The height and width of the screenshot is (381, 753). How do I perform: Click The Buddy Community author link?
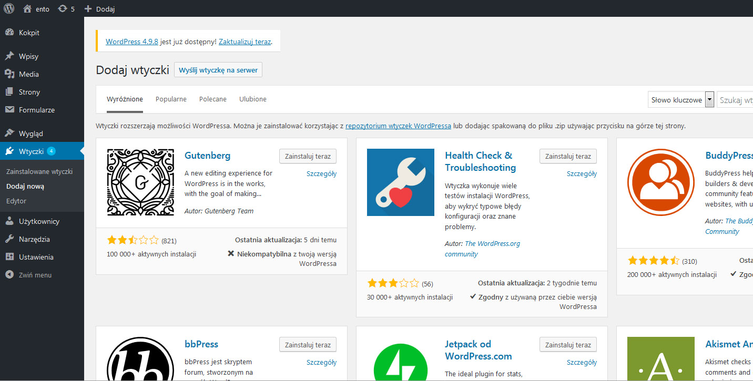point(729,226)
